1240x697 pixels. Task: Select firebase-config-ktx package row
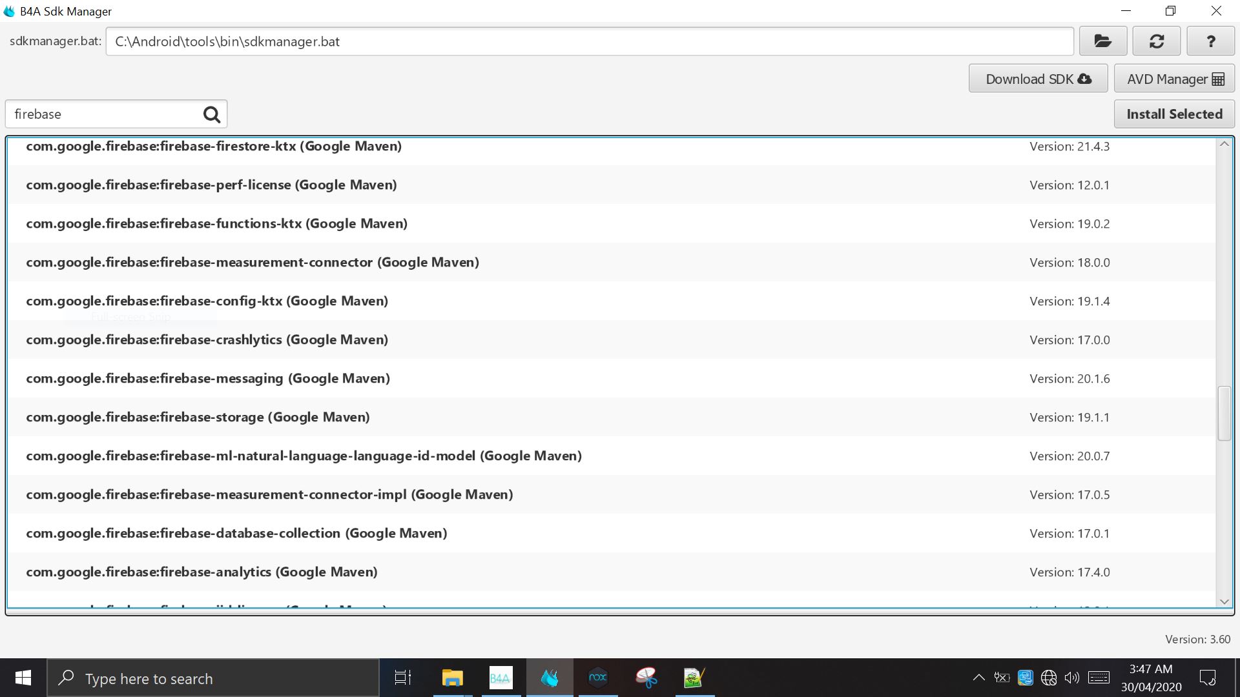pyautogui.click(x=611, y=301)
